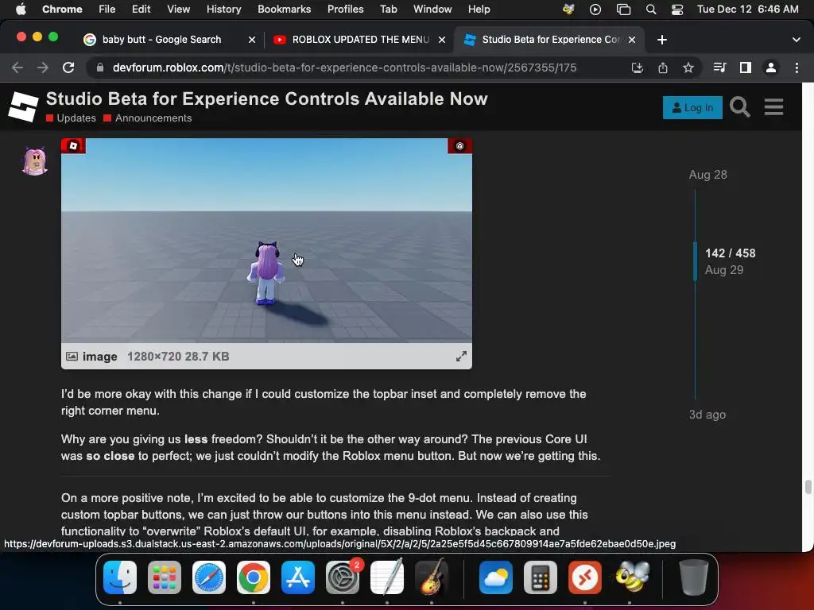Click the Log In button
Viewport: 814px width, 610px height.
click(692, 107)
